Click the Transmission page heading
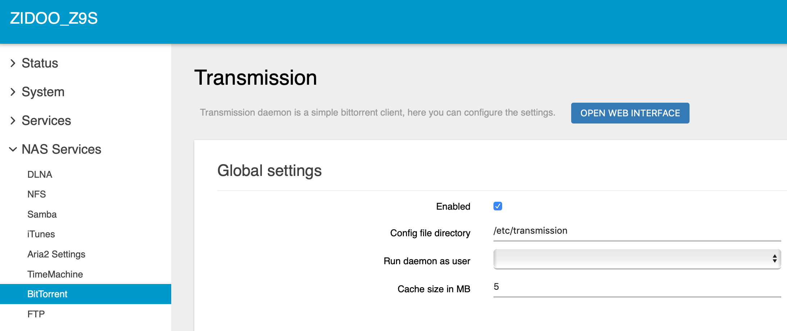 pyautogui.click(x=256, y=78)
